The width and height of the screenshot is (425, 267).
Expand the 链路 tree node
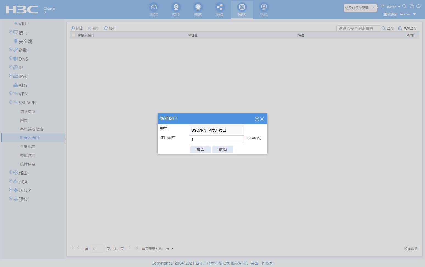11,50
